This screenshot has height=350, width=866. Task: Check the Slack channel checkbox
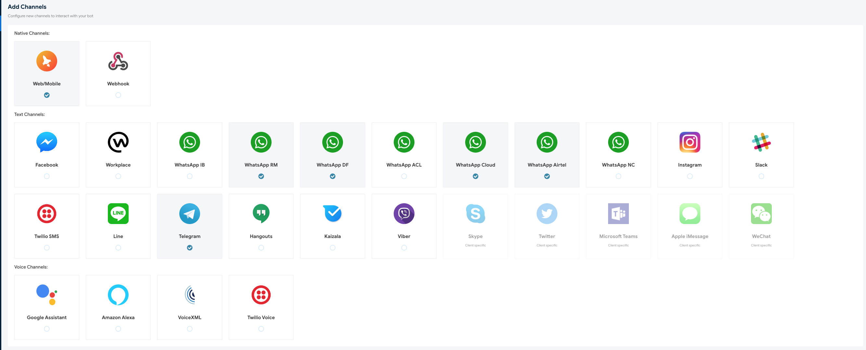point(761,176)
